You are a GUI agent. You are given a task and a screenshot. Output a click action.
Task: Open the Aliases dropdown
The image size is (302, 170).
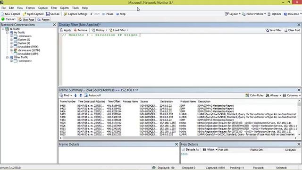[x=274, y=95]
